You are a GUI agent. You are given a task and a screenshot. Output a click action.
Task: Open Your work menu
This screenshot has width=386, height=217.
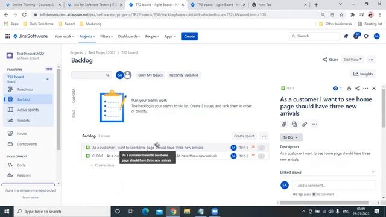point(64,36)
